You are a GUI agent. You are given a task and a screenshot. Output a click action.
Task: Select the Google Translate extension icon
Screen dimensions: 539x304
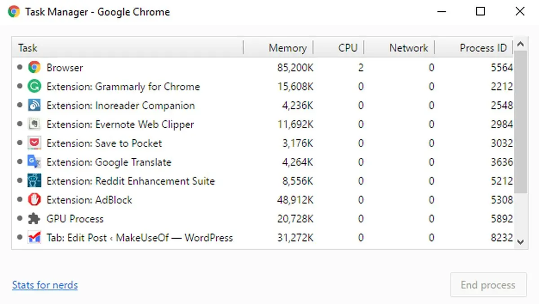[x=34, y=162]
